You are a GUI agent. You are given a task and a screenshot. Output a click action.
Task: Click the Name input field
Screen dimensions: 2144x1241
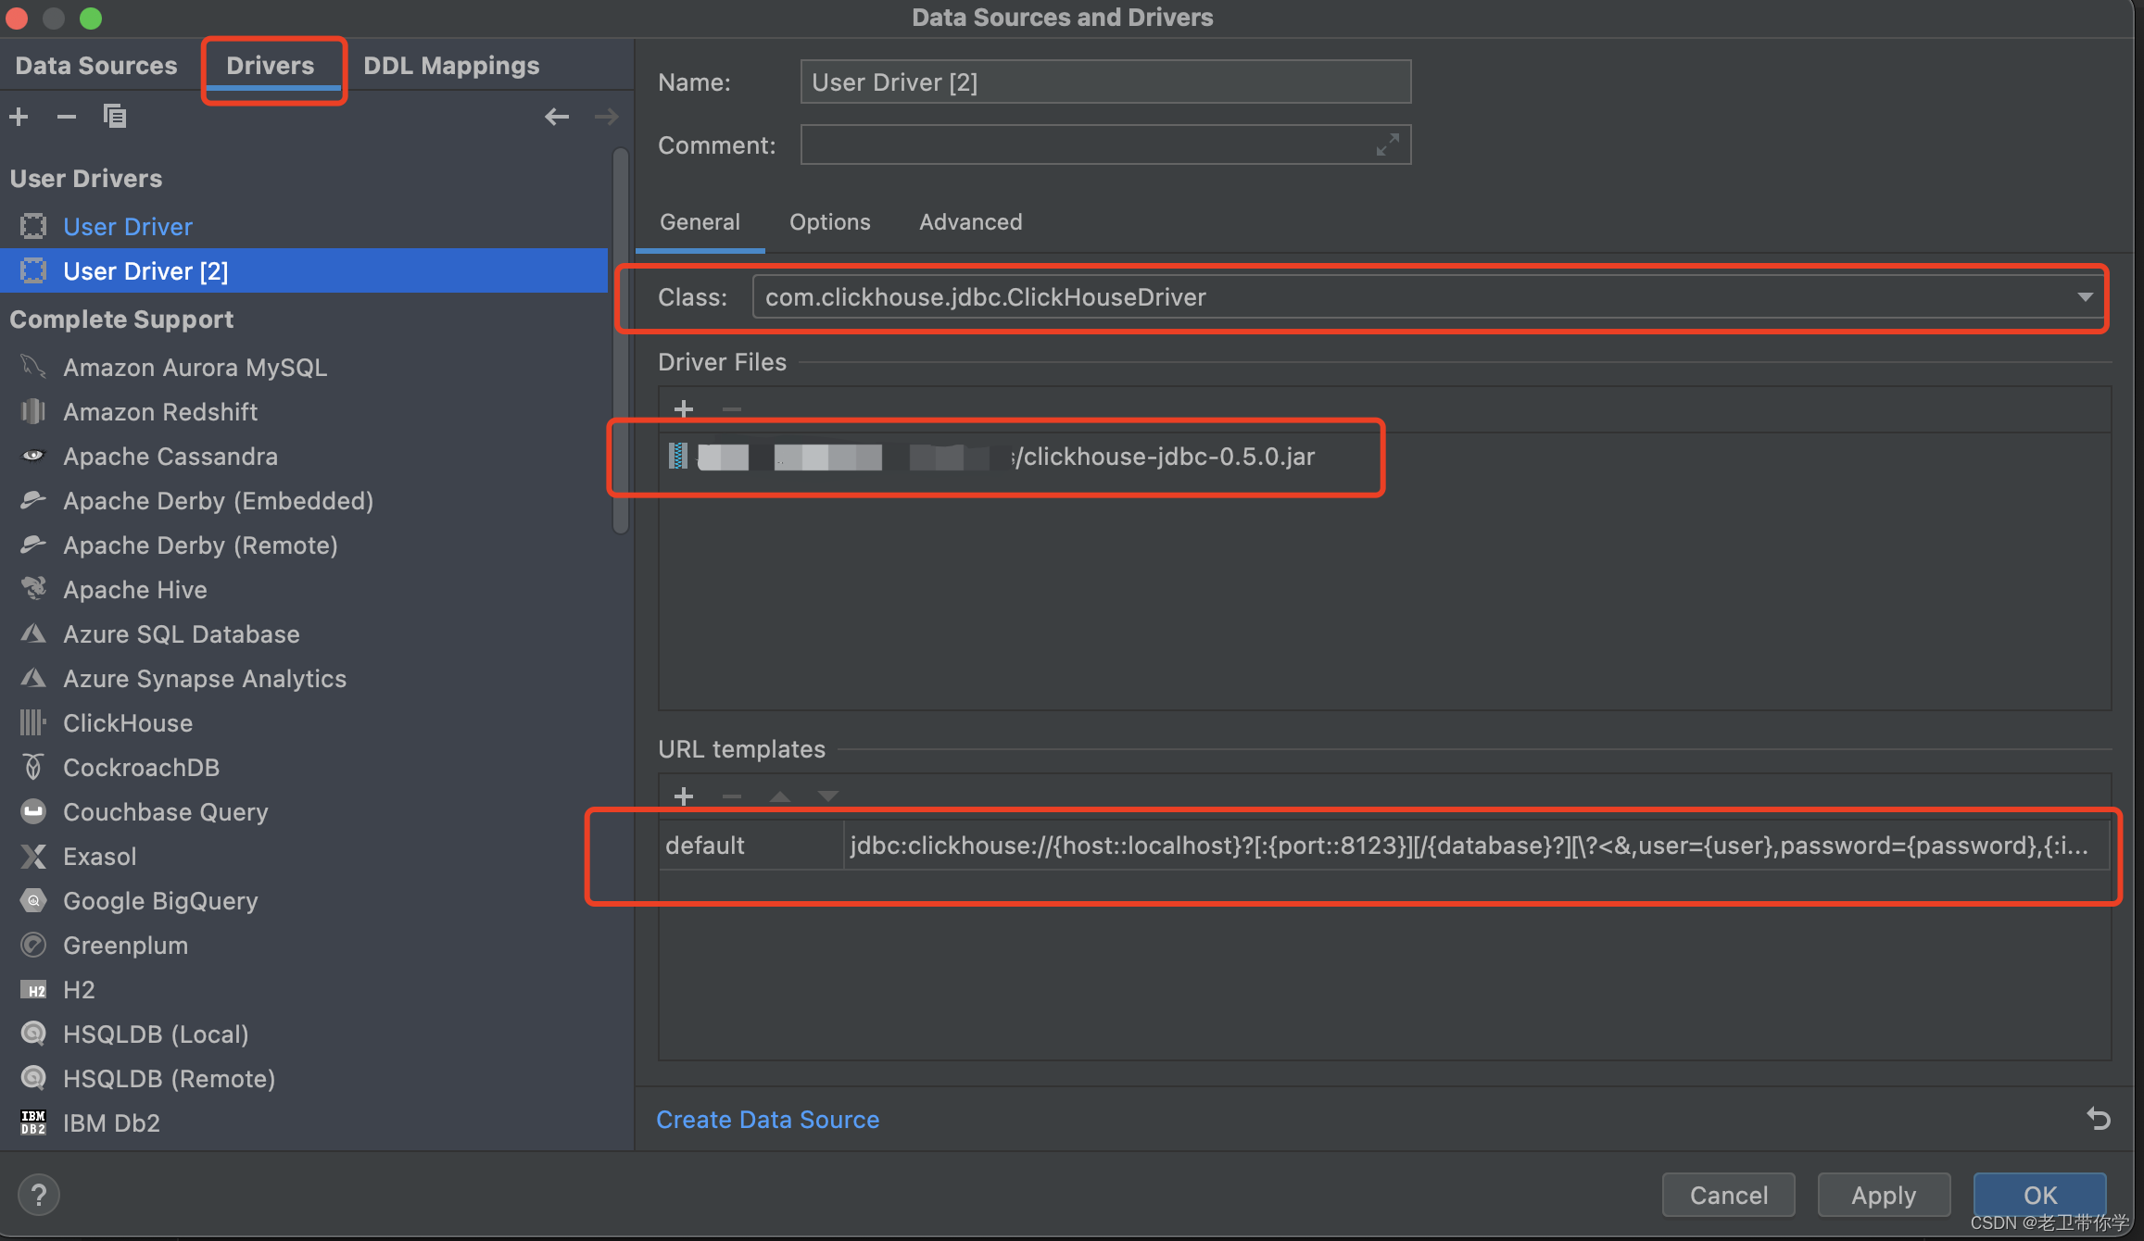click(1104, 81)
